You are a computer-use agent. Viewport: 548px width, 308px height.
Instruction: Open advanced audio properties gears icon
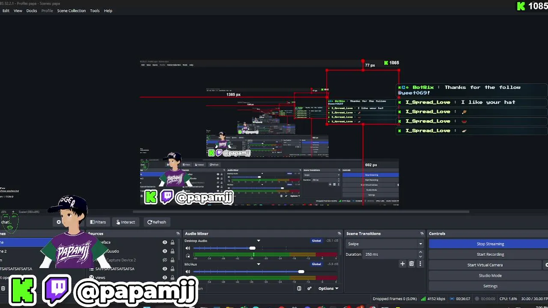pyautogui.click(x=309, y=288)
